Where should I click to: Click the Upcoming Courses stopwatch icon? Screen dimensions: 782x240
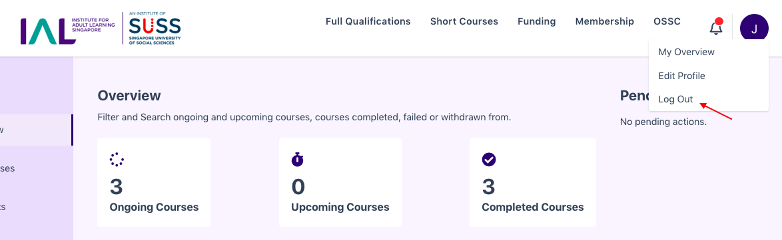pos(298,160)
